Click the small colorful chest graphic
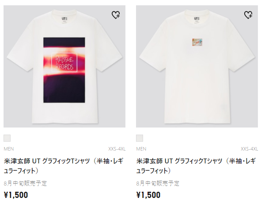This screenshot has width=261, height=209. click(x=197, y=42)
